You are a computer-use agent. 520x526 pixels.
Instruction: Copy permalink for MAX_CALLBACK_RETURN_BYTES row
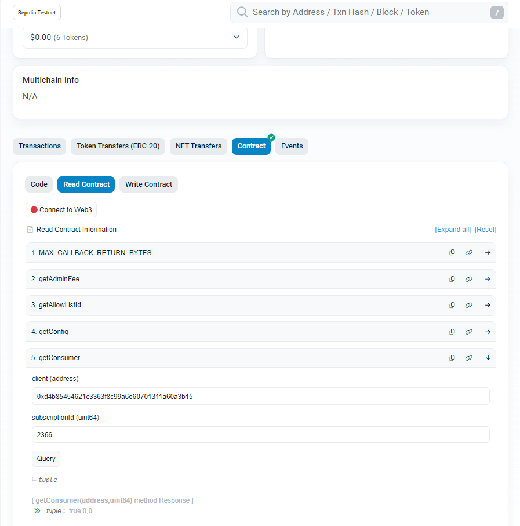point(469,253)
